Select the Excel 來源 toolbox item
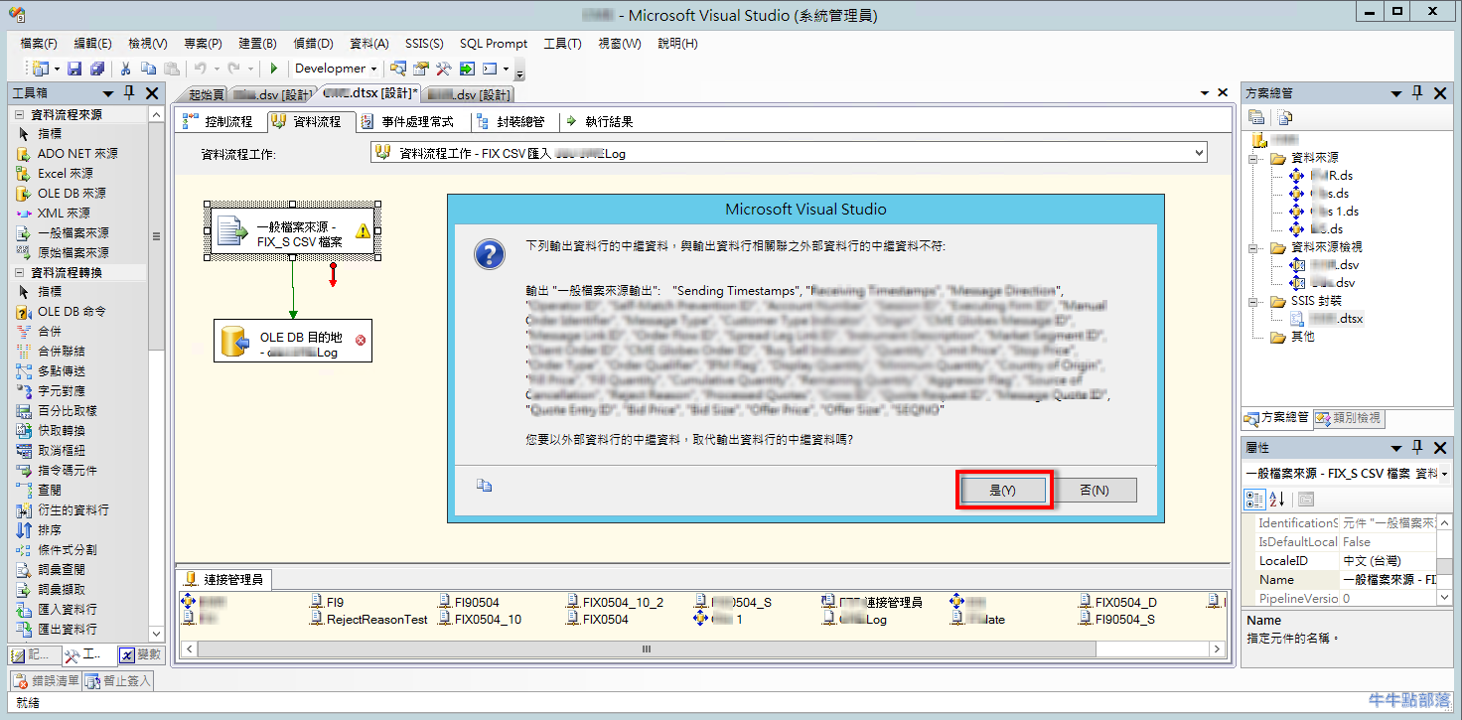The image size is (1462, 720). (65, 173)
